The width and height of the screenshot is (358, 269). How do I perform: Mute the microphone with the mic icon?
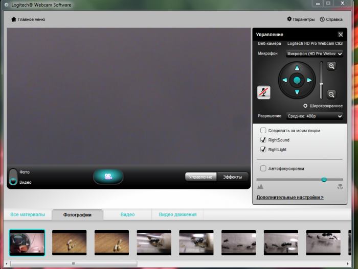pos(263,92)
